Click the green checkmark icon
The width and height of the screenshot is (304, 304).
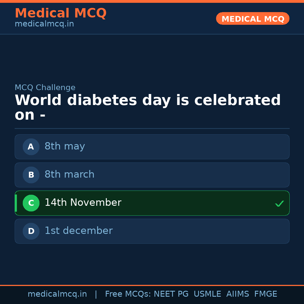click(279, 204)
